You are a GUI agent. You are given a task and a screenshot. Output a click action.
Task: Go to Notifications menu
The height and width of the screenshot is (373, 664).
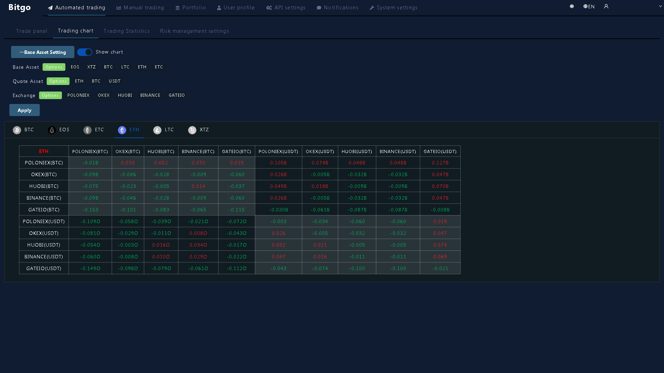point(338,8)
